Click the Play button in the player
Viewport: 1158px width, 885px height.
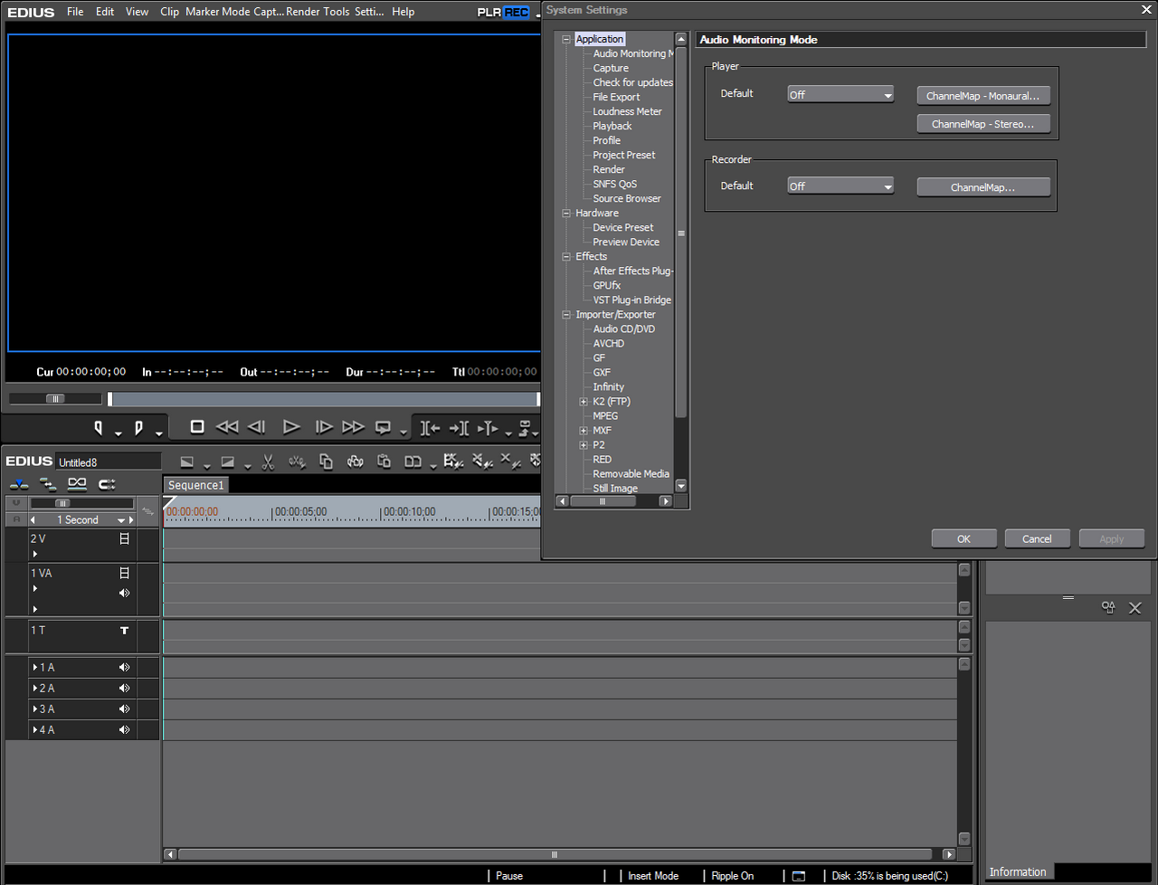pyautogui.click(x=290, y=427)
